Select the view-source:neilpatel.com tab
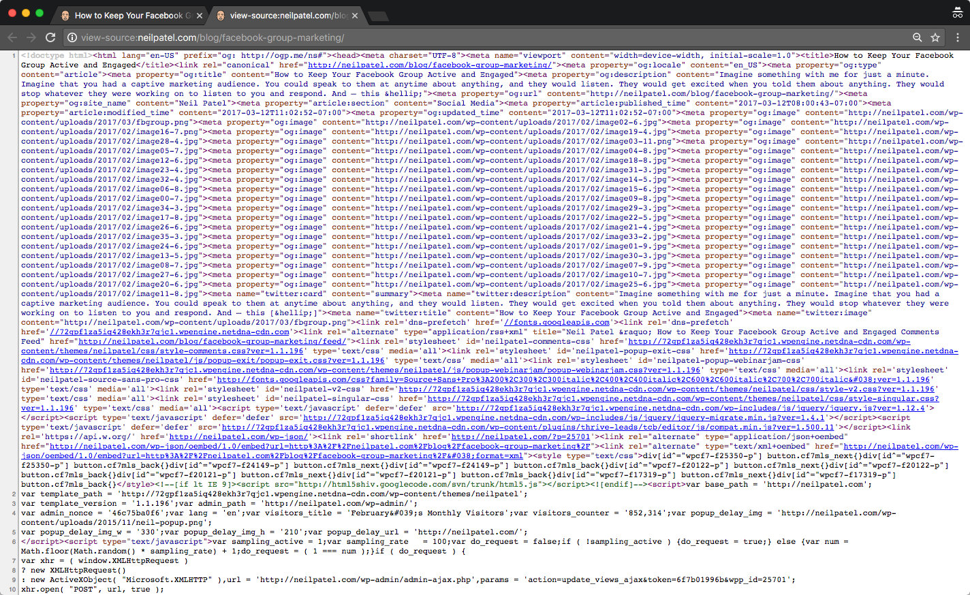The image size is (970, 595). tap(288, 15)
